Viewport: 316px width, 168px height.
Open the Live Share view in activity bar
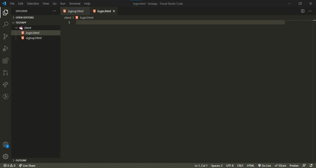pyautogui.click(x=6, y=84)
